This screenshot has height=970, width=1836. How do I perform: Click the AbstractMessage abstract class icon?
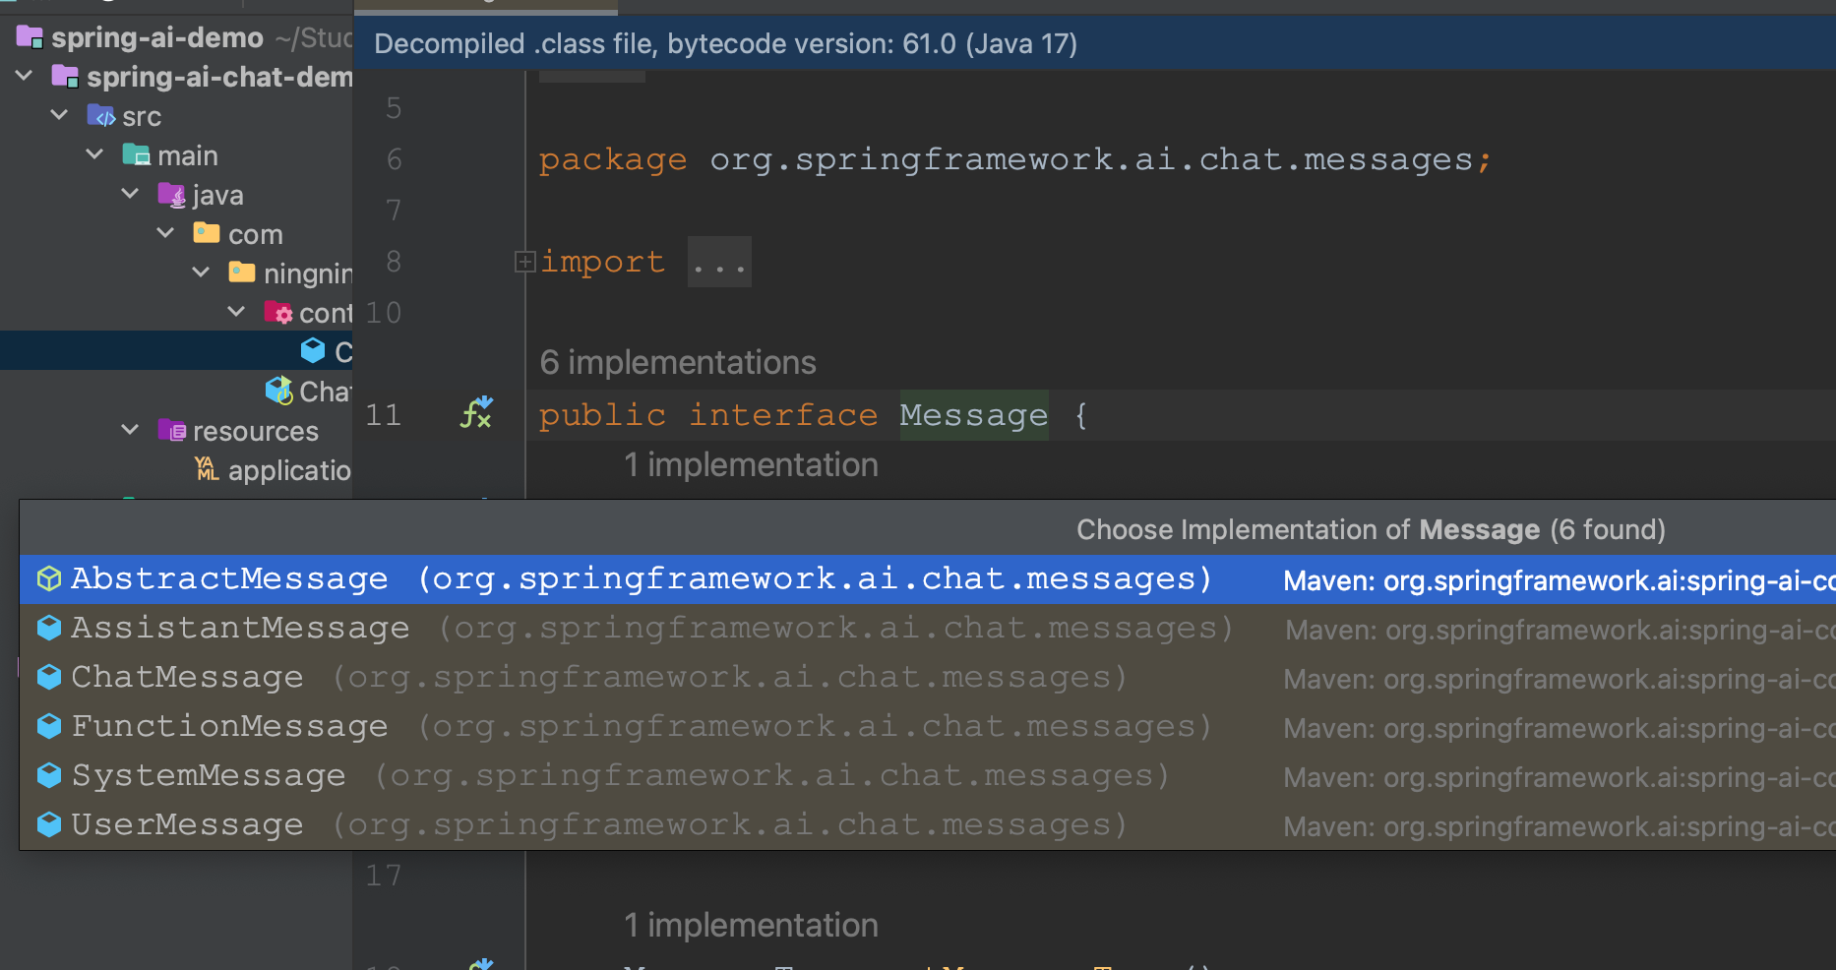pos(49,579)
